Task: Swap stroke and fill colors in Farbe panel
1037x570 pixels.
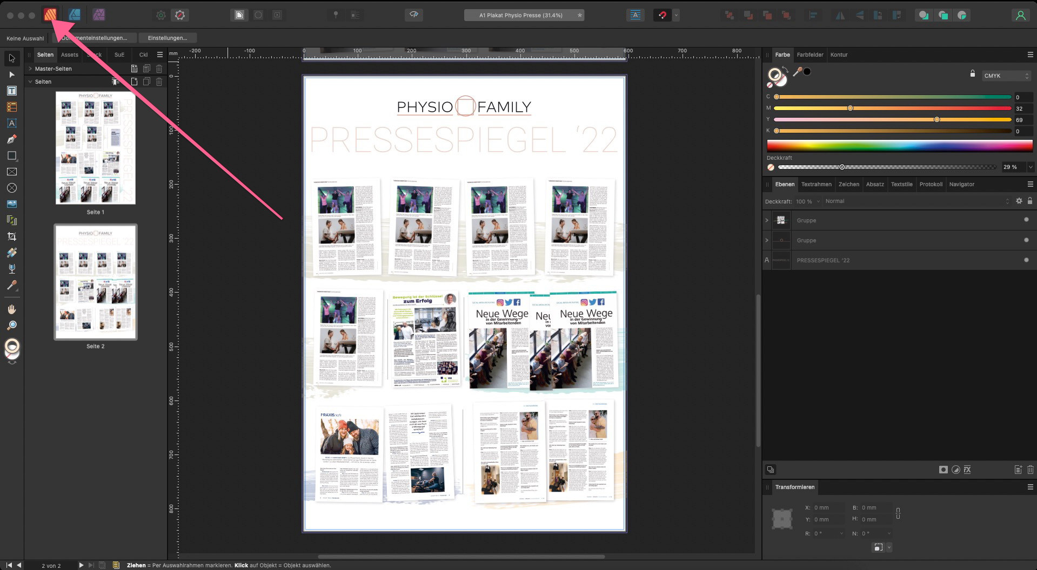Action: [x=785, y=70]
